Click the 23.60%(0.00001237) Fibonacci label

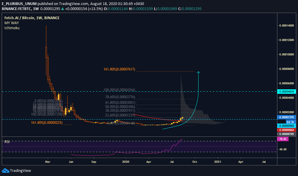120,115
